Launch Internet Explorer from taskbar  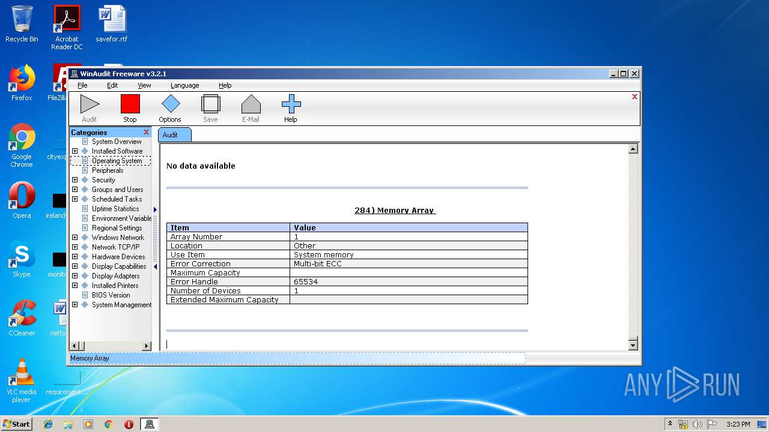(48, 424)
